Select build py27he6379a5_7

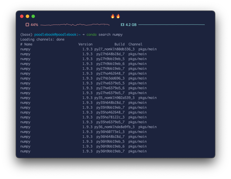(x=110, y=93)
